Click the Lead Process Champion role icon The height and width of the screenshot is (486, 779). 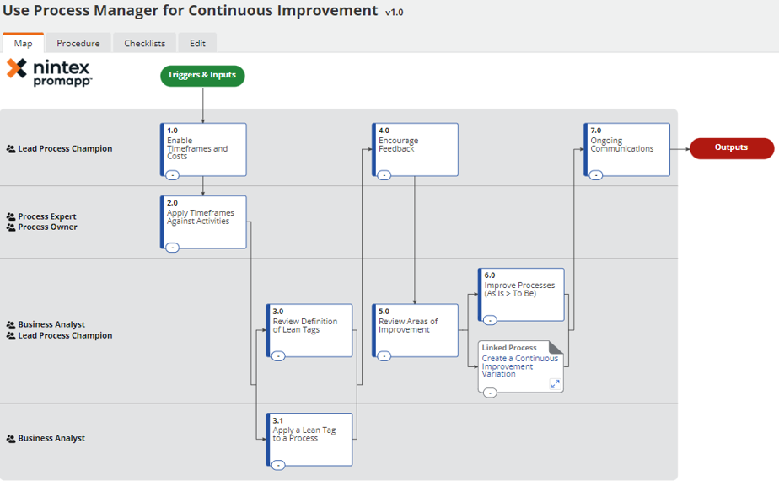[11, 149]
